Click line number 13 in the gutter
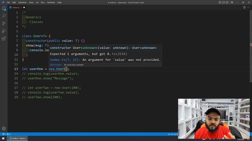Screen dimensions: 252x141 pyautogui.click(x=16, y=69)
